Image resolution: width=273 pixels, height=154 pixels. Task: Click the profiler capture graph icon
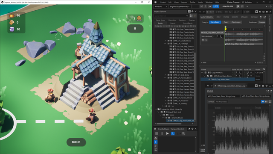point(210,6)
